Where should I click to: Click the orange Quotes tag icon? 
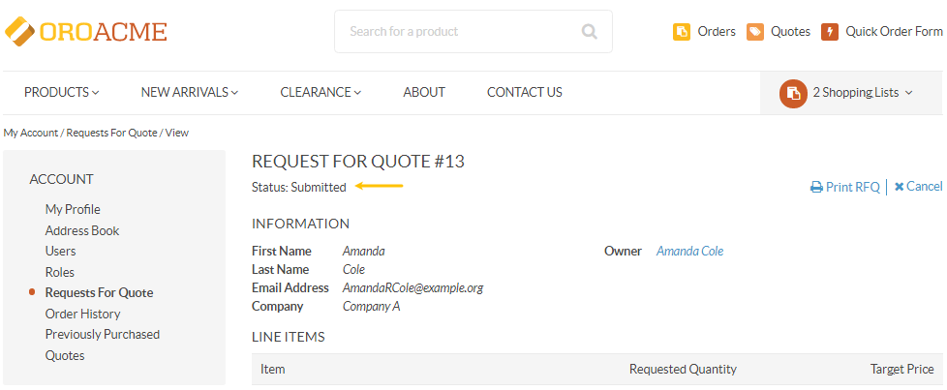pos(755,31)
